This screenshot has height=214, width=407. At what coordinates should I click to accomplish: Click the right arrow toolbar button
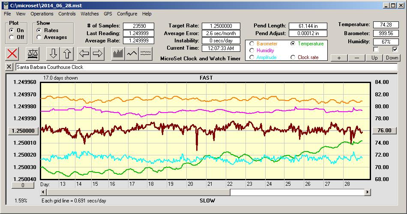click(x=98, y=53)
